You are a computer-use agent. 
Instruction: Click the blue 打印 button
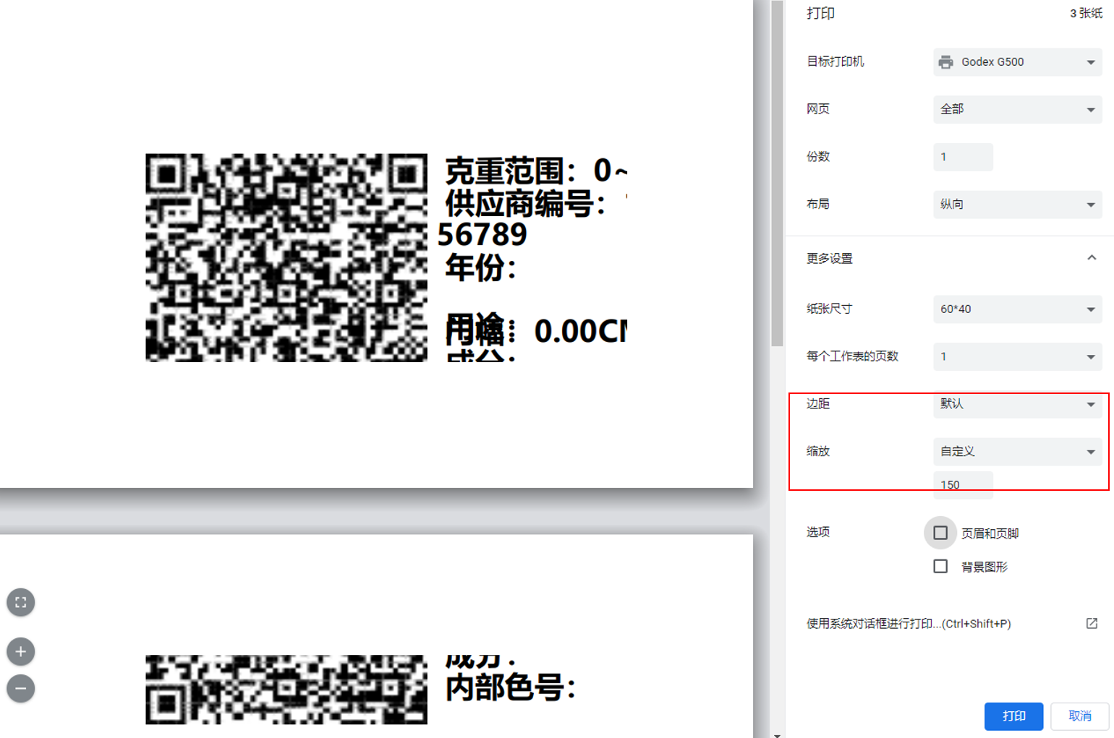click(x=1013, y=716)
